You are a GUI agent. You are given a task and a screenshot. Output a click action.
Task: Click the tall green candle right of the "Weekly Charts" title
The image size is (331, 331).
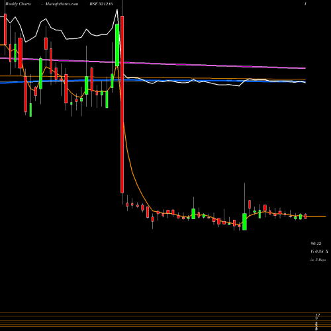coord(40,73)
